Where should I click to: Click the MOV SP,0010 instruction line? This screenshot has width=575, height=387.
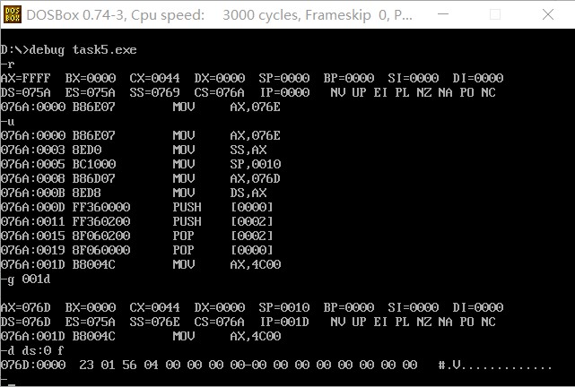(x=141, y=164)
